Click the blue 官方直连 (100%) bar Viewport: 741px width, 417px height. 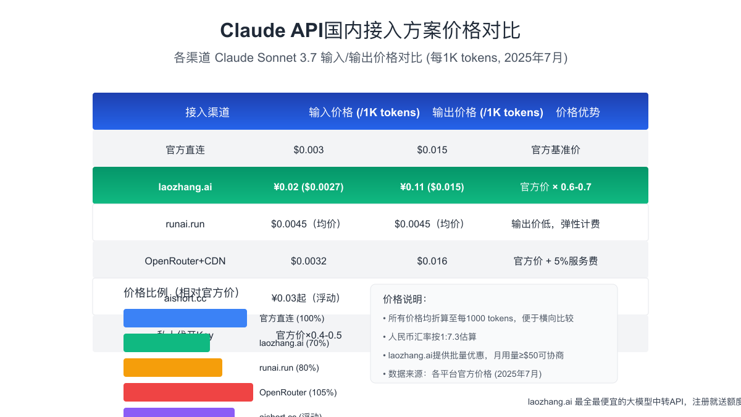pyautogui.click(x=185, y=318)
